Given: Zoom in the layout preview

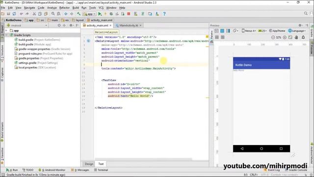Looking at the screenshot, I should 285,37.
